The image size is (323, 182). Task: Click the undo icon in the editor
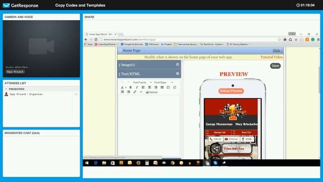pos(122,82)
